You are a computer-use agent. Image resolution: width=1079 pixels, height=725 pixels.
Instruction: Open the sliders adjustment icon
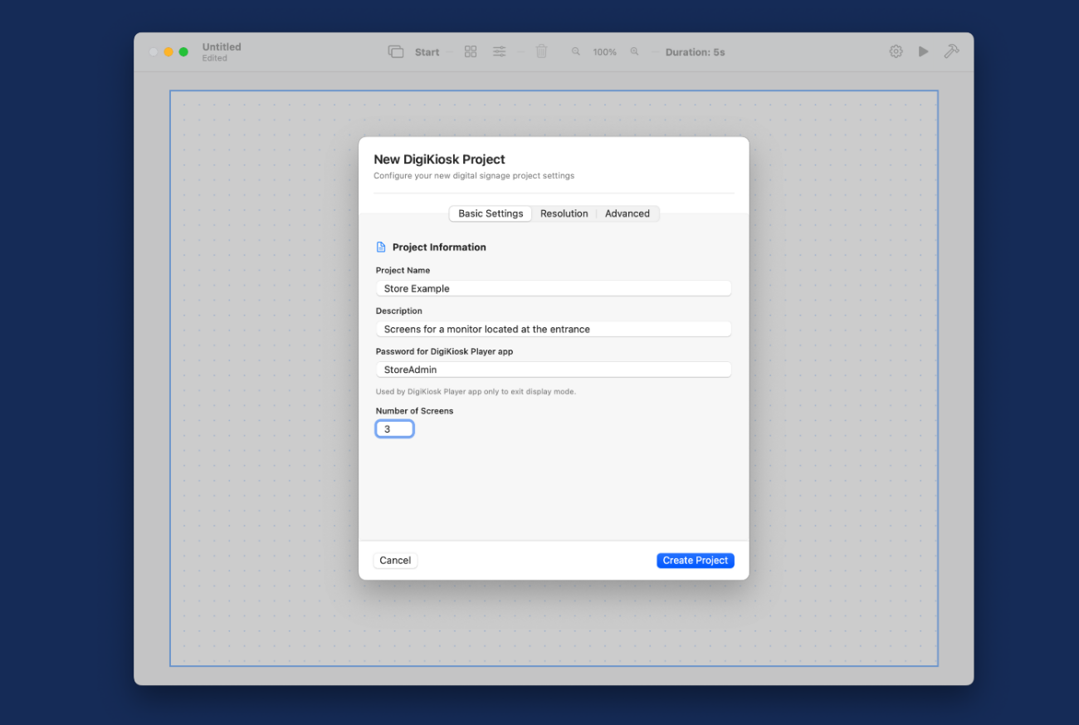point(499,51)
